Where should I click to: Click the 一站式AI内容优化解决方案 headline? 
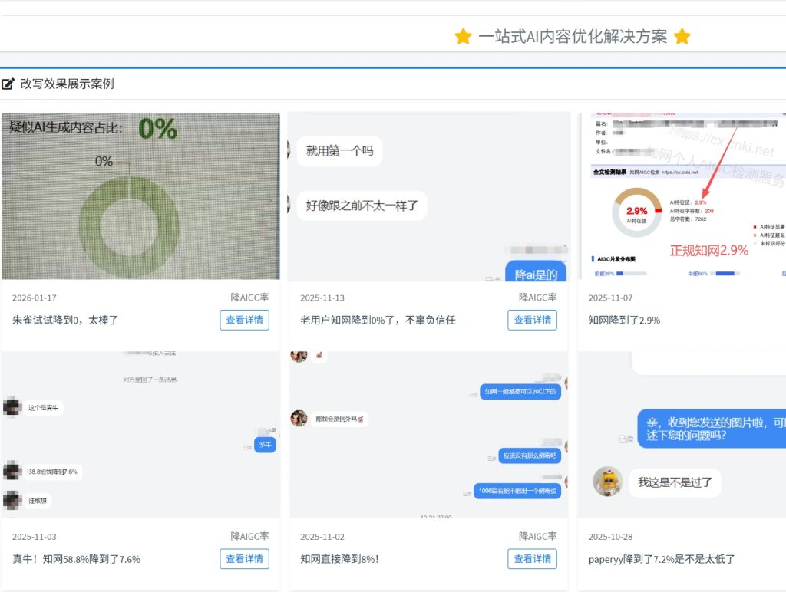click(573, 37)
